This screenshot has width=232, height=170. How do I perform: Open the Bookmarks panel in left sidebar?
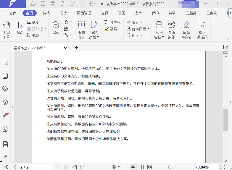[5, 63]
